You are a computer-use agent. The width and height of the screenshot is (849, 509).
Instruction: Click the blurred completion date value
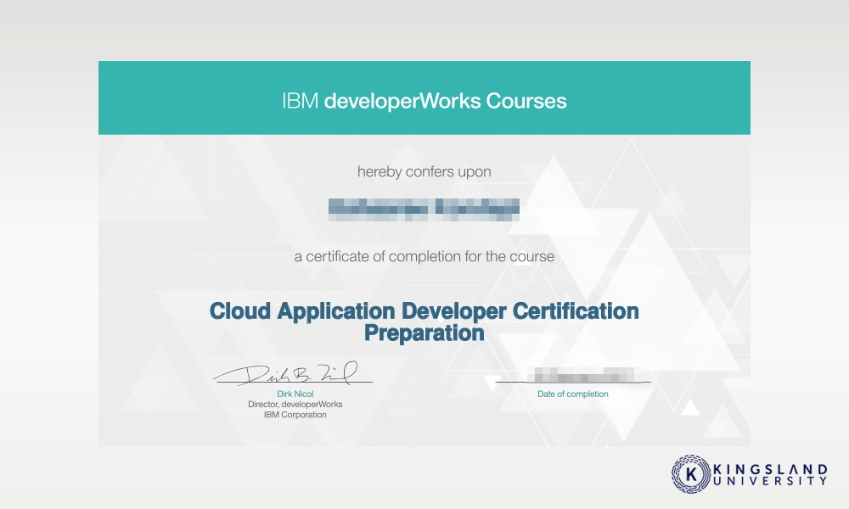[584, 375]
